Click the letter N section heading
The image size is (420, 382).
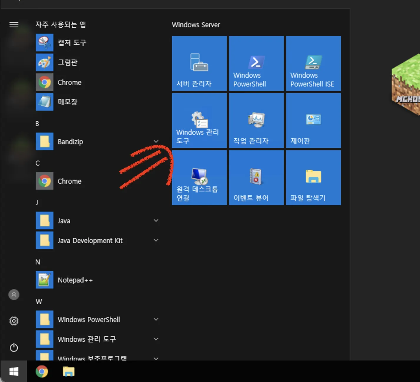point(38,262)
